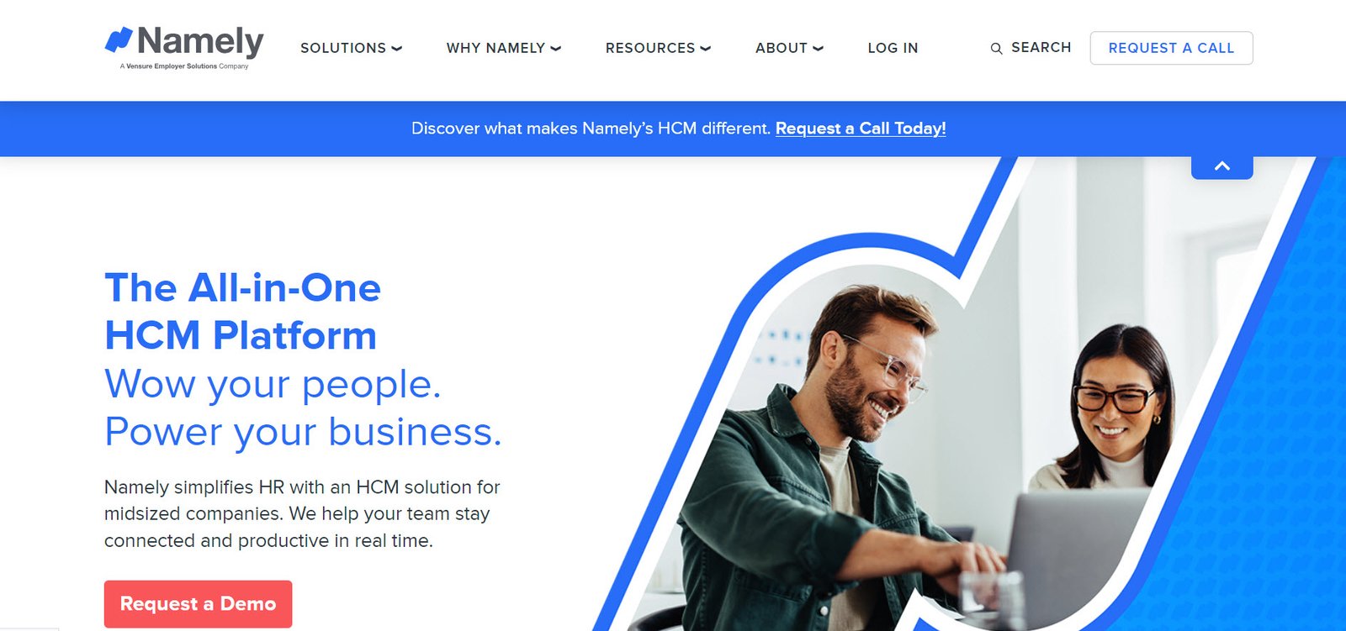This screenshot has width=1346, height=631.
Task: Click the Request a Call button
Action: tap(1171, 48)
